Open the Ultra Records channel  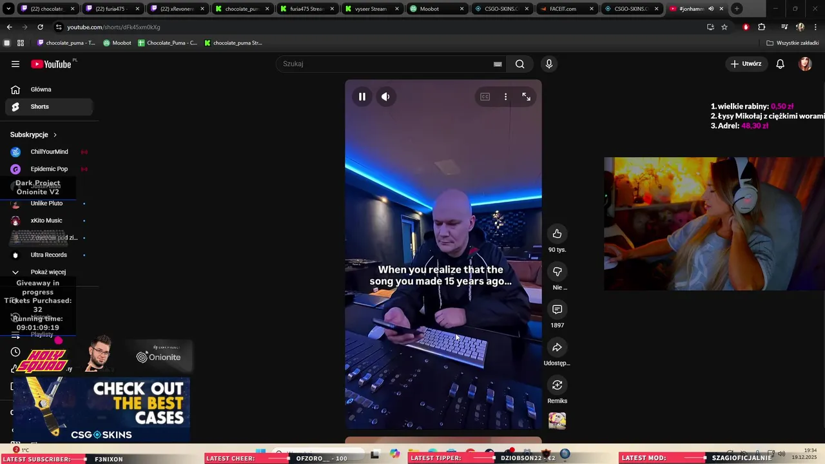49,255
